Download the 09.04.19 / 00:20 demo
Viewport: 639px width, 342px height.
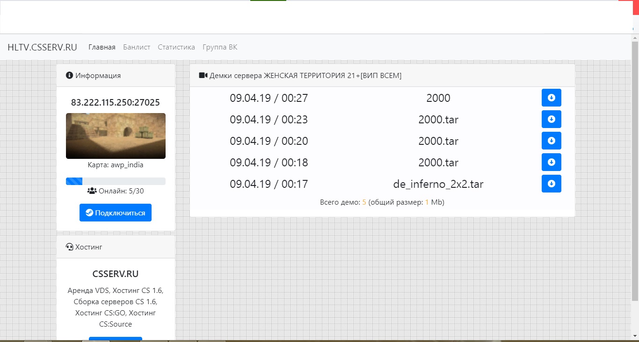pyautogui.click(x=551, y=141)
